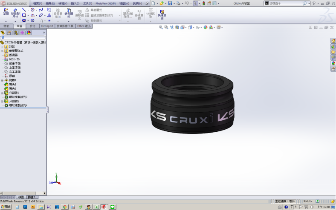Expand the 旋轉1 revolve feature node
This screenshot has height=210, width=336.
click(x=2, y=80)
